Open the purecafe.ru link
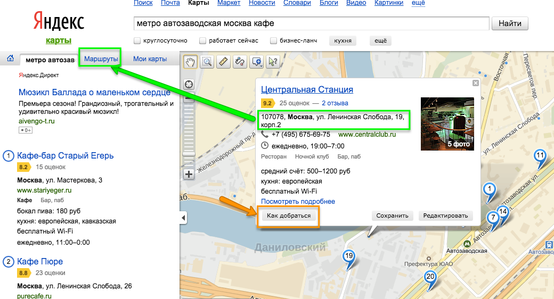The width and height of the screenshot is (554, 299). pyautogui.click(x=34, y=296)
